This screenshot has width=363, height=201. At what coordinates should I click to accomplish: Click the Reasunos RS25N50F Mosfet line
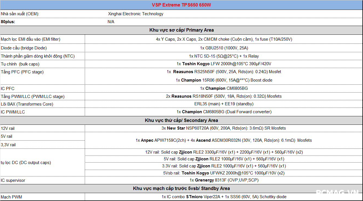click(x=224, y=72)
